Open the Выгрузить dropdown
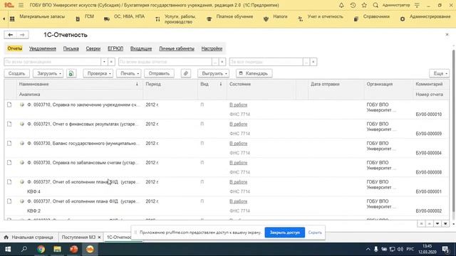The image size is (456, 256). (x=214, y=73)
